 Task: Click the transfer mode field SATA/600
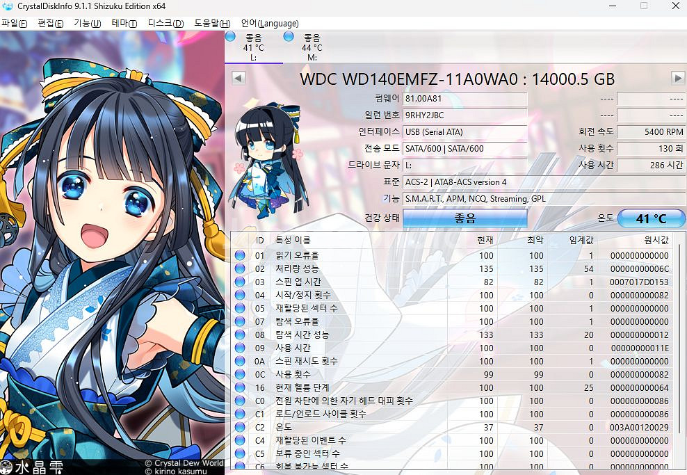coord(465,149)
